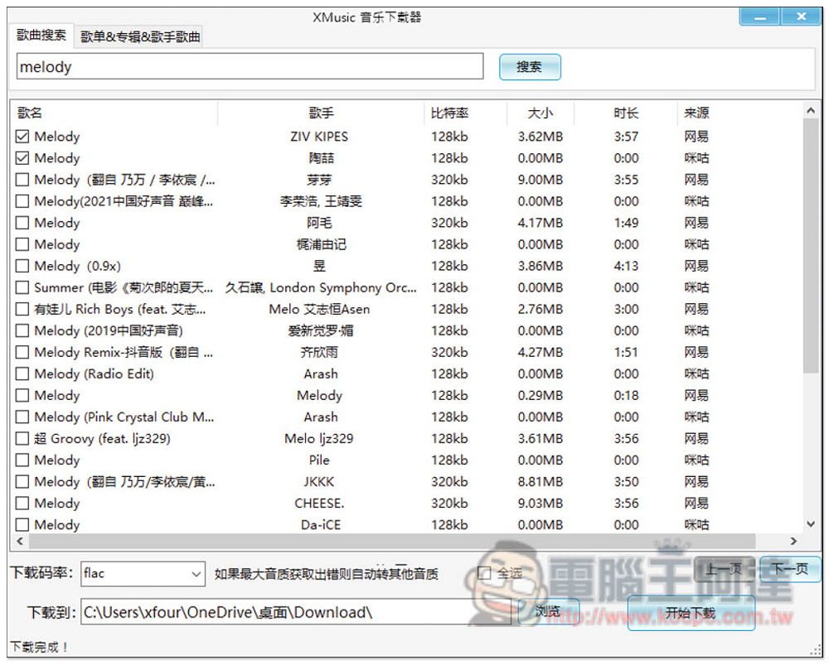This screenshot has height=665, width=829.
Task: Sort list by the 歌手 column header
Action: 321,113
